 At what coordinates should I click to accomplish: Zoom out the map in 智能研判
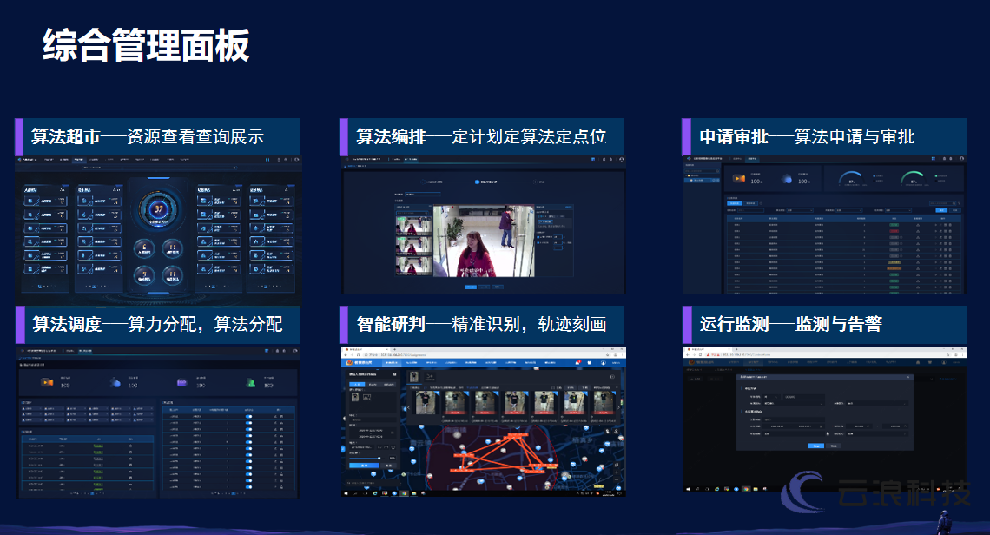coord(617,479)
